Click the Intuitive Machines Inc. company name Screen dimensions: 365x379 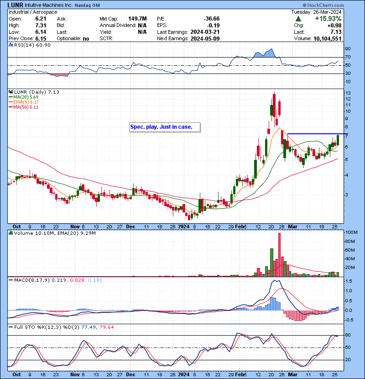[x=48, y=5]
